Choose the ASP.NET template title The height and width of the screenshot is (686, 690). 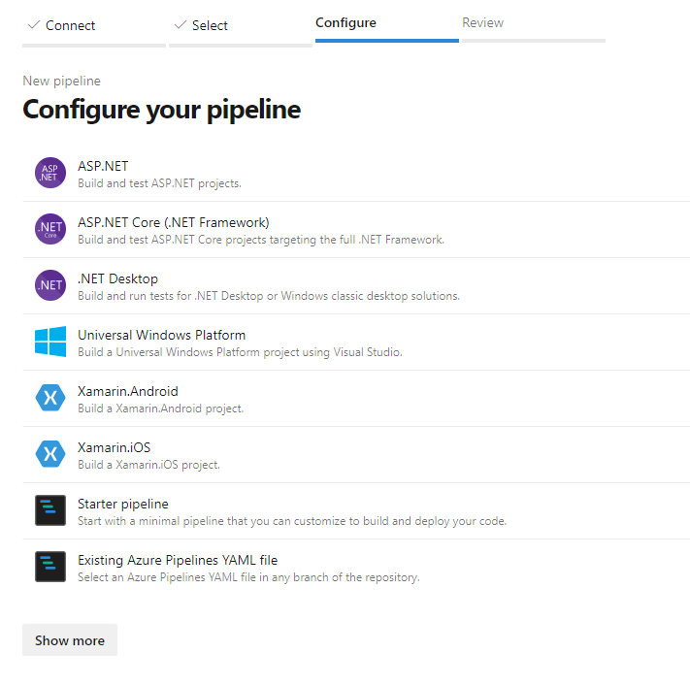pos(103,166)
